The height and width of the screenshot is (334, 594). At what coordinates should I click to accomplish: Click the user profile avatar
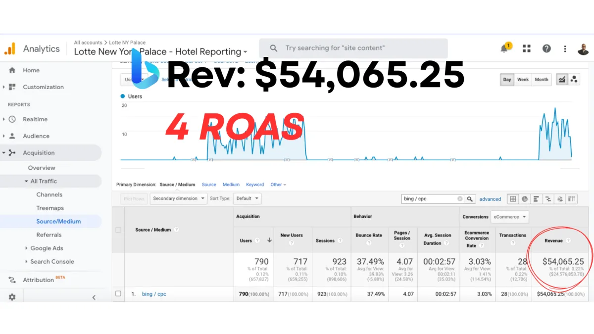(x=583, y=48)
